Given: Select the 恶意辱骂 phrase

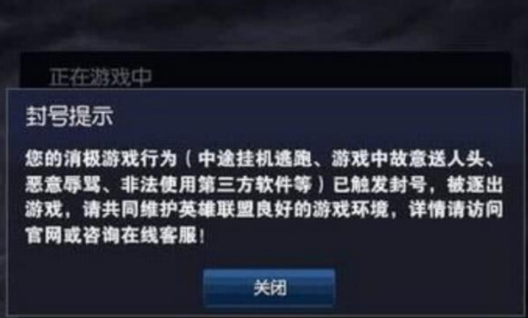Looking at the screenshot, I should coord(63,185).
